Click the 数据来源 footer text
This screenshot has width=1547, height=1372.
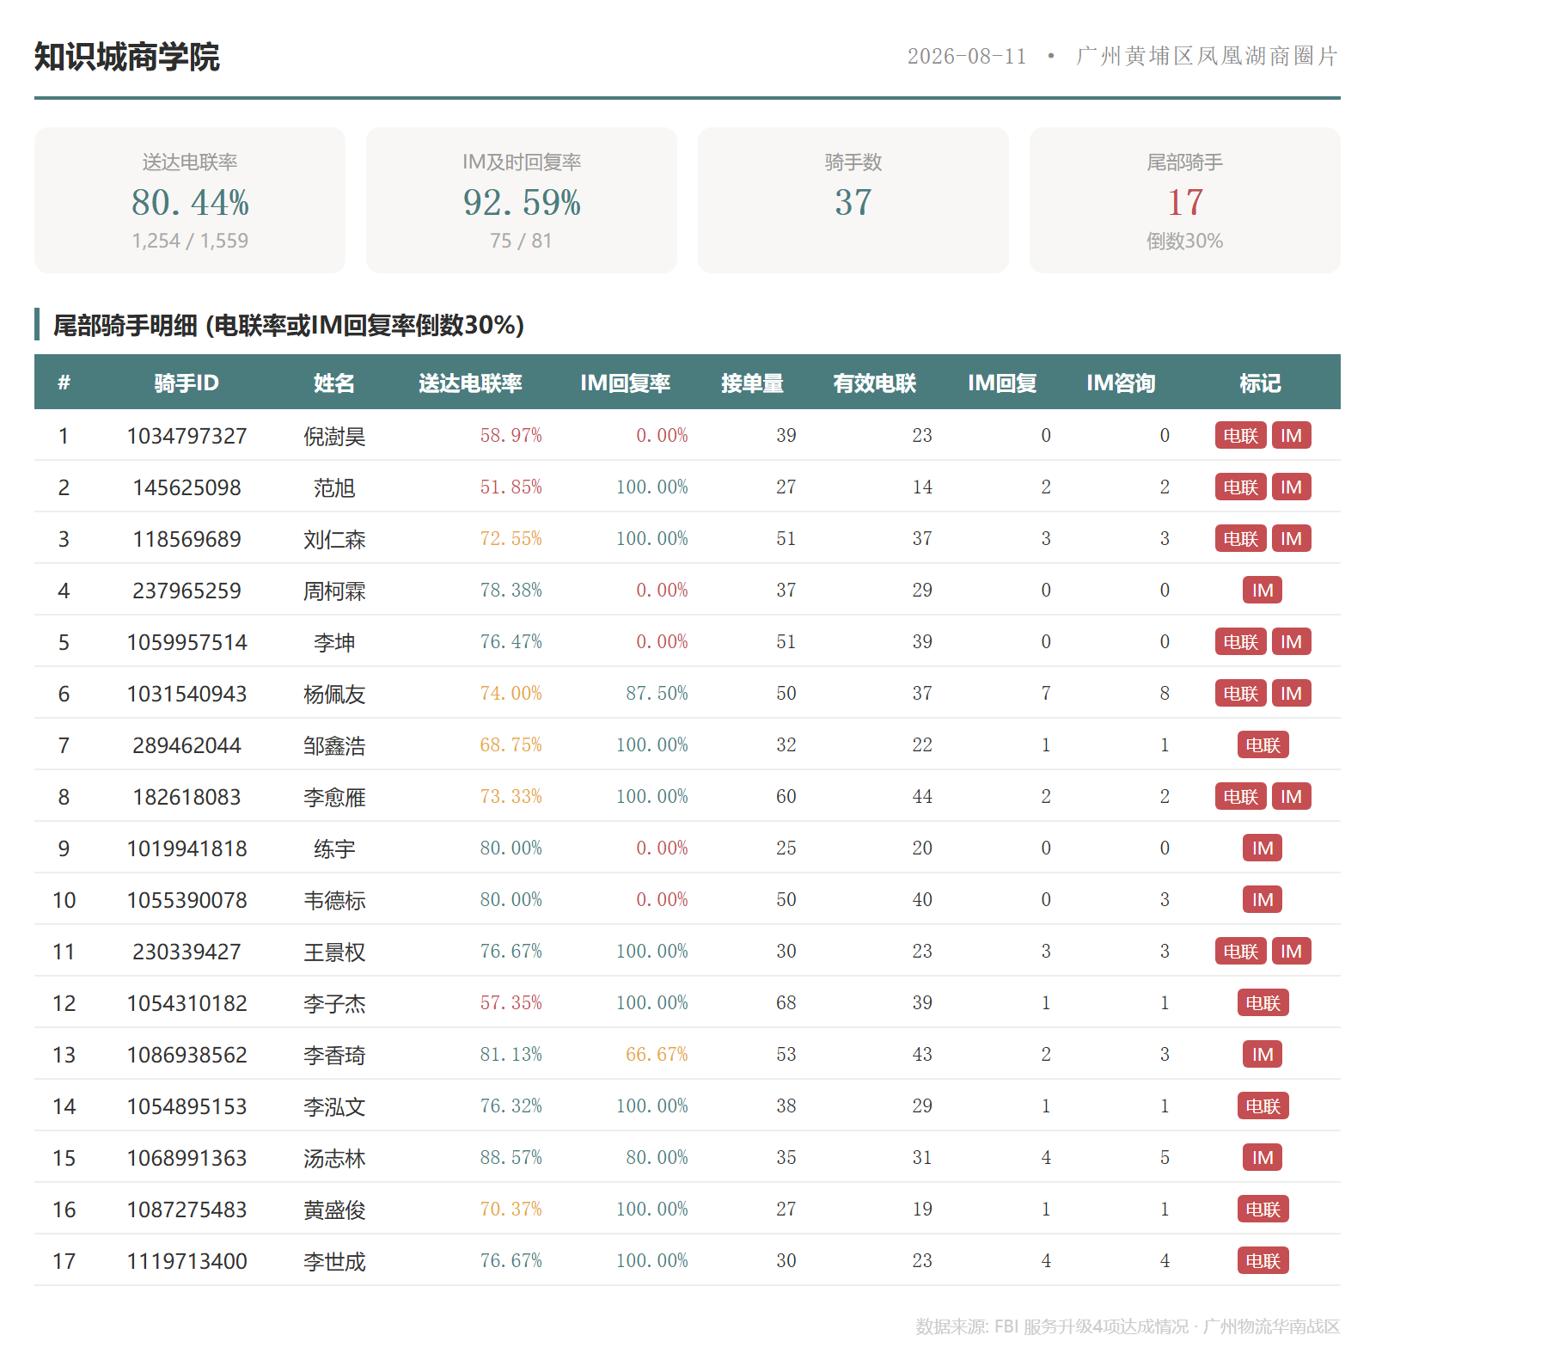[x=1128, y=1326]
